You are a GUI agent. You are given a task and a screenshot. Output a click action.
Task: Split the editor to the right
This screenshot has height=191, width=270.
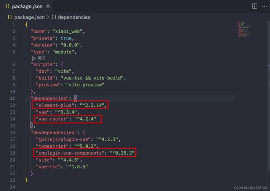[x=255, y=6]
